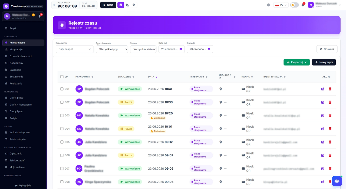Open Grafik pracy
The width and height of the screenshot is (346, 189).
(x=23, y=98)
